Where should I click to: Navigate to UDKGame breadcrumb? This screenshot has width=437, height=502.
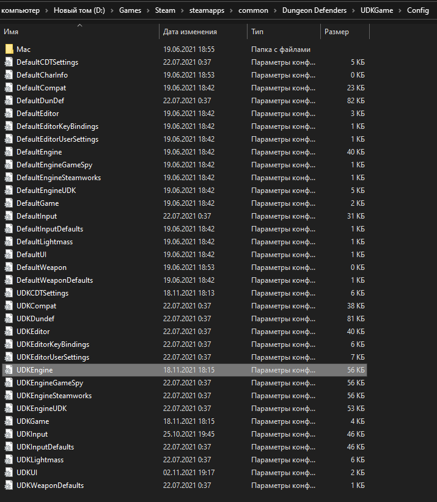point(376,10)
